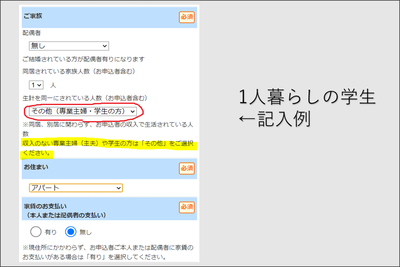Click the 同居されている家族人数 label
This screenshot has width=400, height=267.
pyautogui.click(x=79, y=72)
